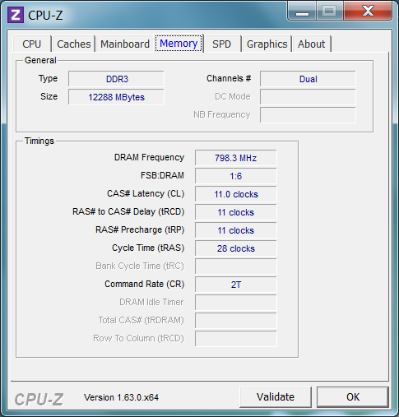The image size is (399, 417).
Task: Select the 798.3 MHz DRAM frequency value
Action: (x=236, y=158)
